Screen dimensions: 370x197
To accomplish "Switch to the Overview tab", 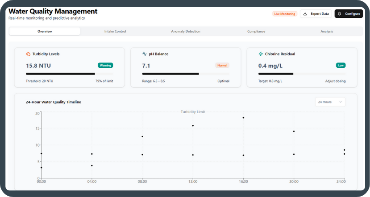I will (45, 31).
